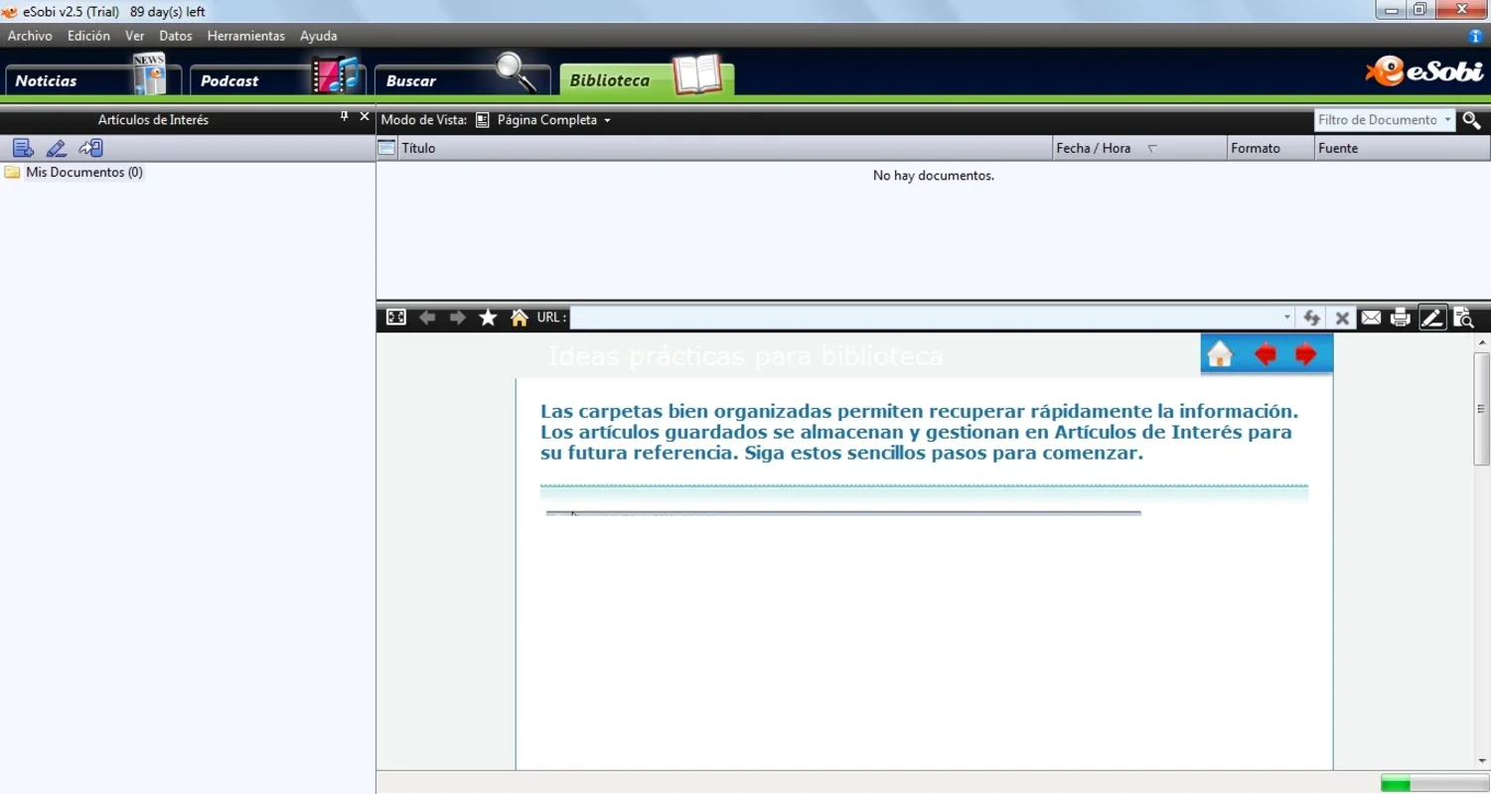Click the email article envelope icon
The image size is (1491, 794).
click(x=1371, y=318)
